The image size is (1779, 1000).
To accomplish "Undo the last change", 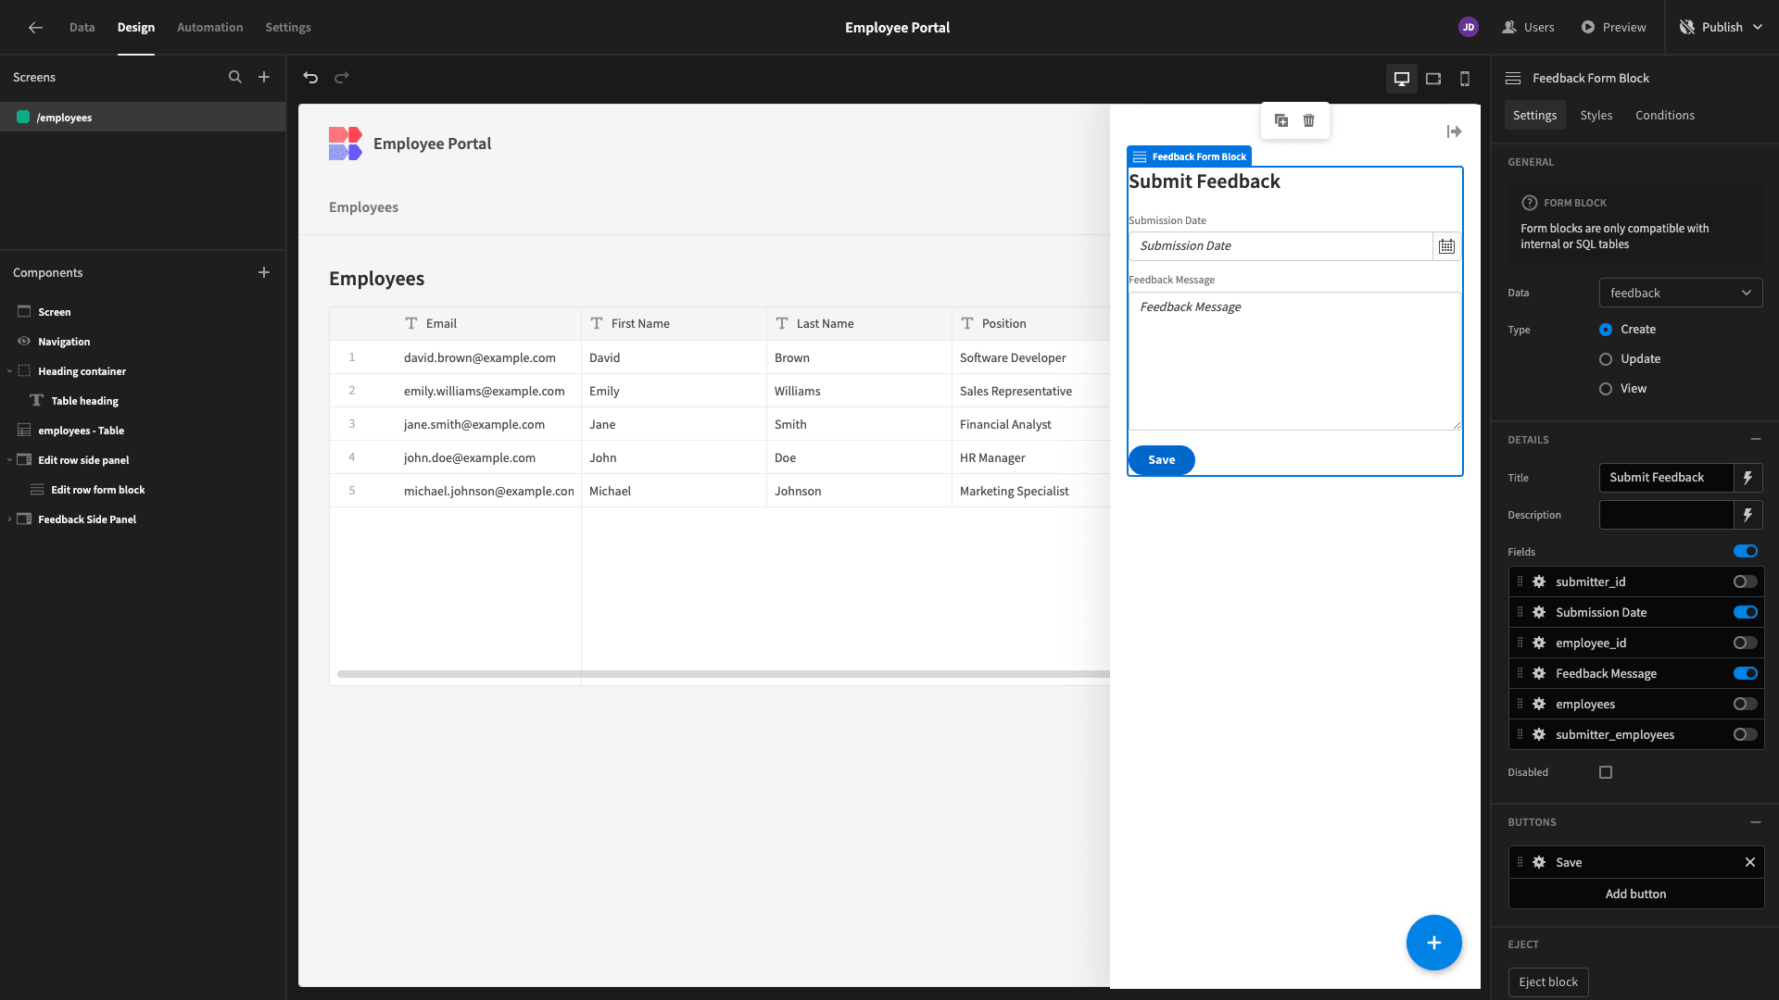I will click(310, 78).
